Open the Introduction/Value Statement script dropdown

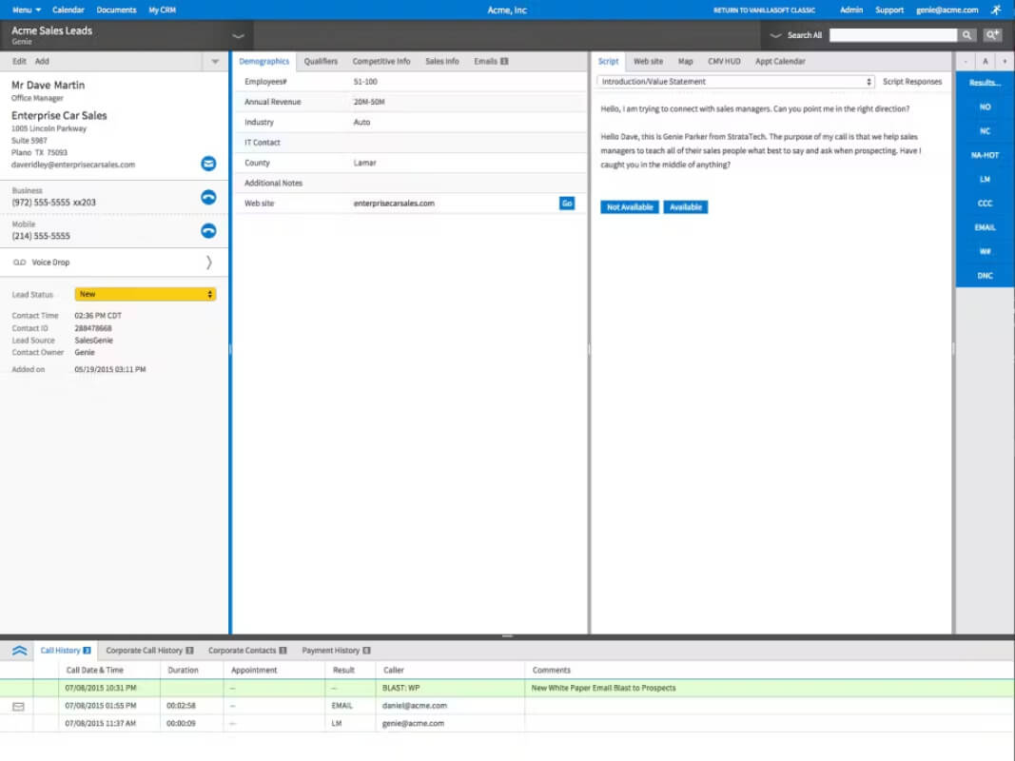(735, 82)
